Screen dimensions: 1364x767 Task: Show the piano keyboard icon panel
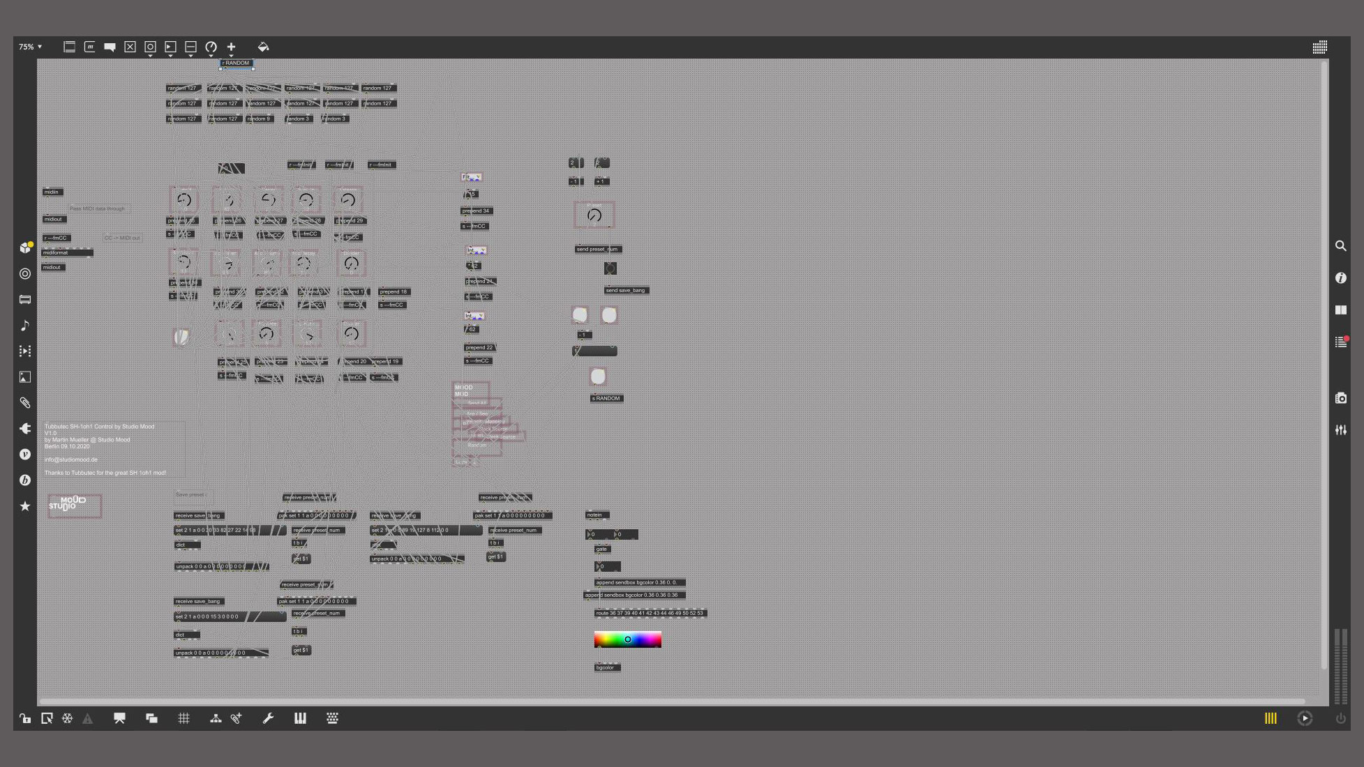(300, 718)
